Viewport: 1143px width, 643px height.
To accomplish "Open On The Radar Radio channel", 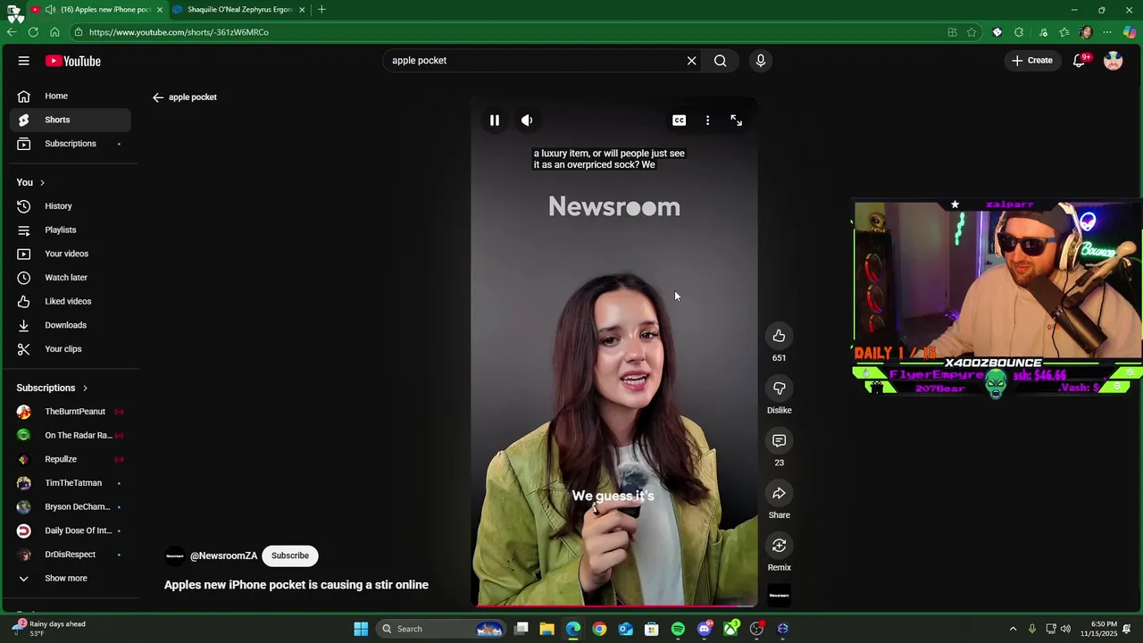I will tap(70, 436).
